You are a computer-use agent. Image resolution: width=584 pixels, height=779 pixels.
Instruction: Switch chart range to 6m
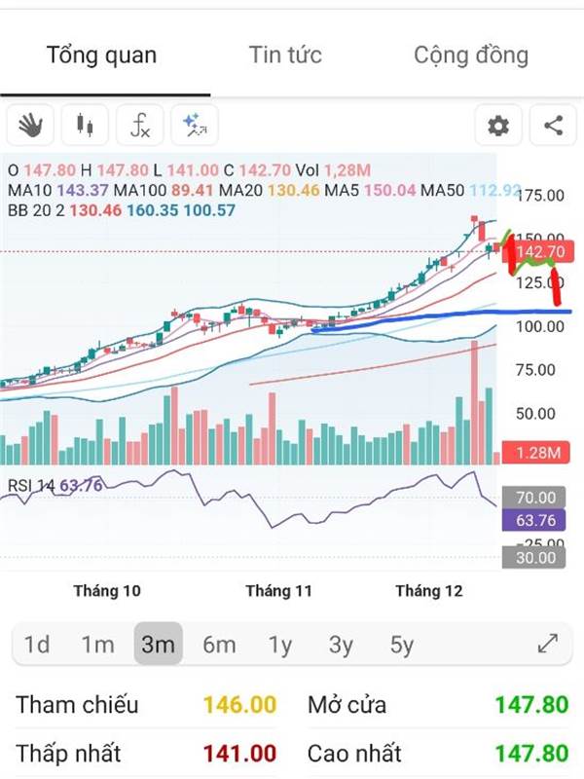click(219, 645)
